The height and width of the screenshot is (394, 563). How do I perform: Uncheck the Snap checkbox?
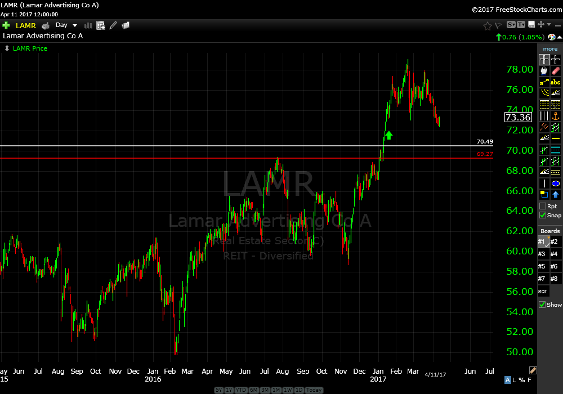543,215
